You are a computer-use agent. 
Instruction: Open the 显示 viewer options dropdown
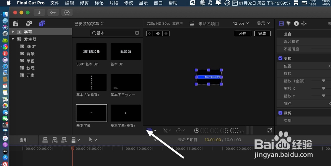coord(263,23)
